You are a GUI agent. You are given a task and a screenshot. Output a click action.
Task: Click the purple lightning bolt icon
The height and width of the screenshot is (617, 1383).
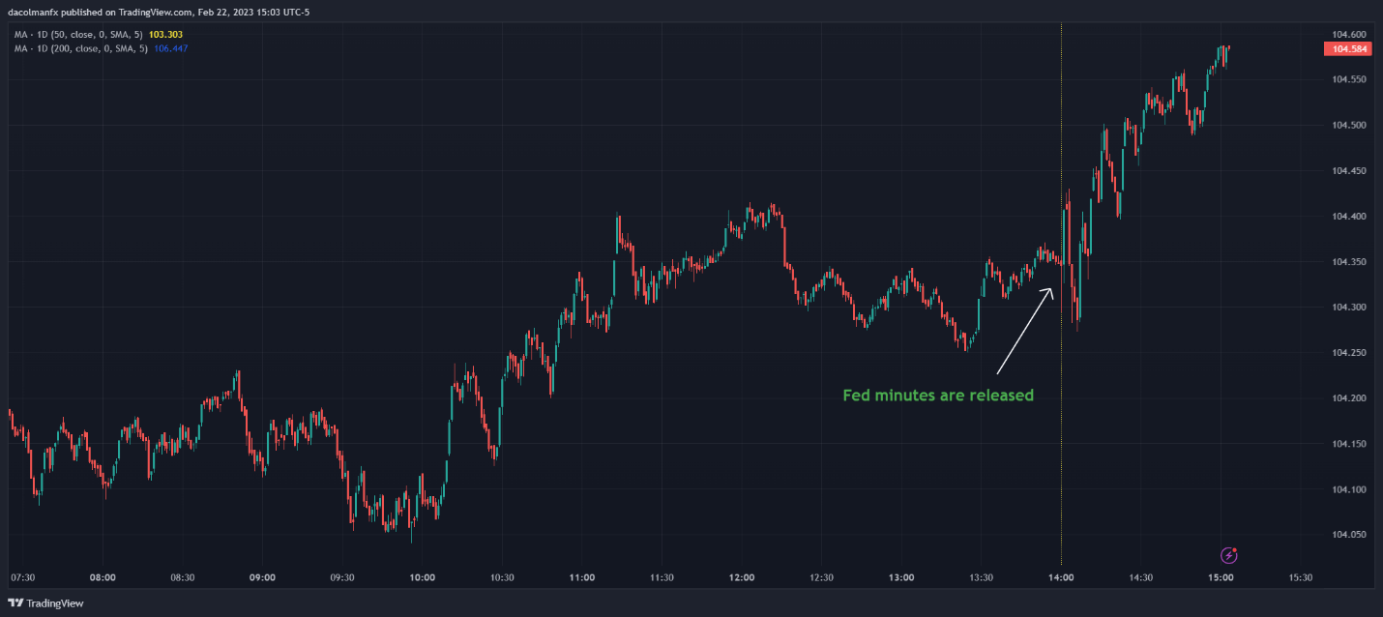click(1229, 555)
